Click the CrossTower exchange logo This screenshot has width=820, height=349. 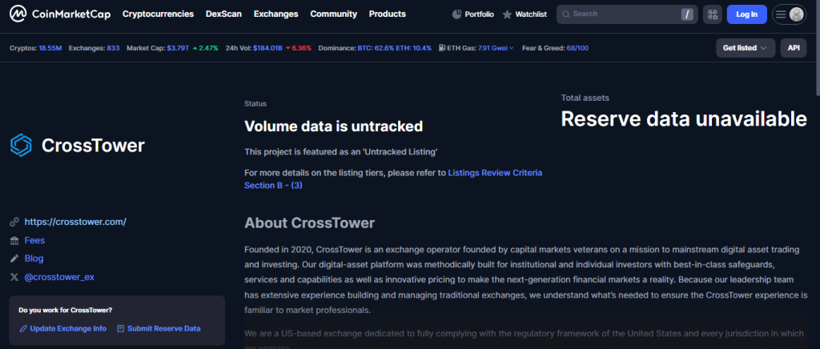(x=20, y=145)
